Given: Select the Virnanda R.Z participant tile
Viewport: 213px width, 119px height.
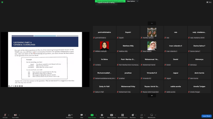Looking at the screenshot, I should pyautogui.click(x=152, y=73).
